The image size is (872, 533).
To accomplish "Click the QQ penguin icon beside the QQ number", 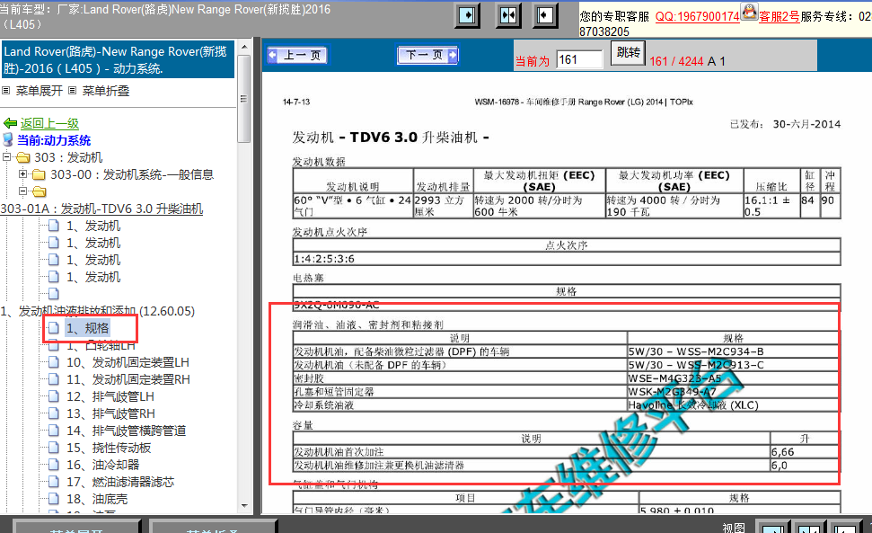I will pyautogui.click(x=749, y=12).
